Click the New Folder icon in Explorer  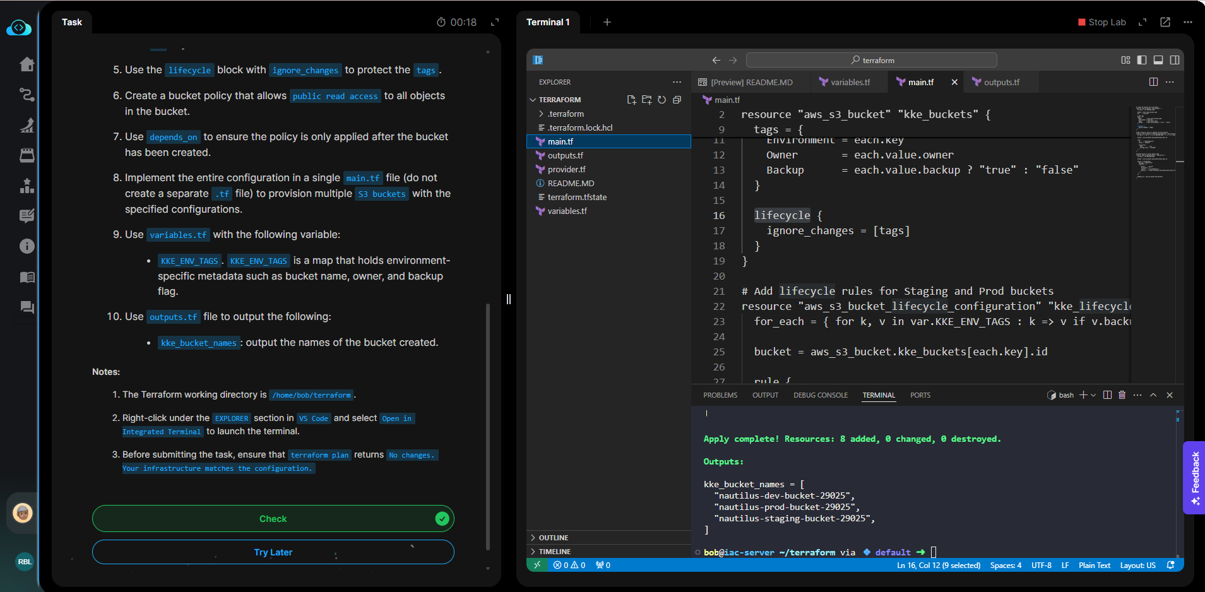(x=646, y=100)
